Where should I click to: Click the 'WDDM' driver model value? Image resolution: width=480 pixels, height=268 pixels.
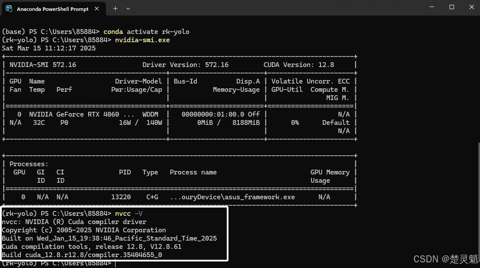coord(150,114)
